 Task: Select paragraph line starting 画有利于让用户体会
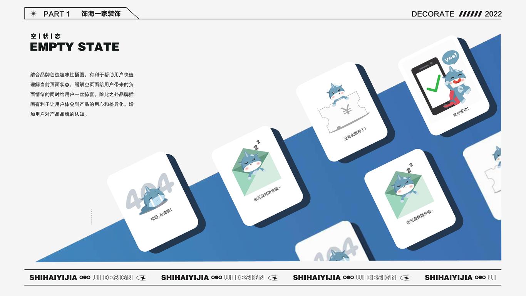pyautogui.click(x=82, y=104)
